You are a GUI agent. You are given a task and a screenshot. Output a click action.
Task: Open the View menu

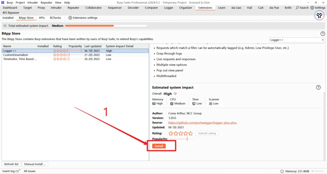[x=58, y=2]
